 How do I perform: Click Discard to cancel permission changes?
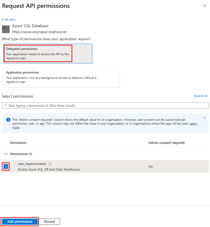[49, 221]
